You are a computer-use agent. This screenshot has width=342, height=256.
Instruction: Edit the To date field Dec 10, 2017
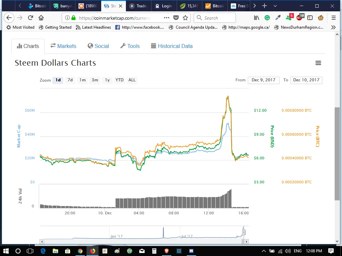click(x=306, y=80)
